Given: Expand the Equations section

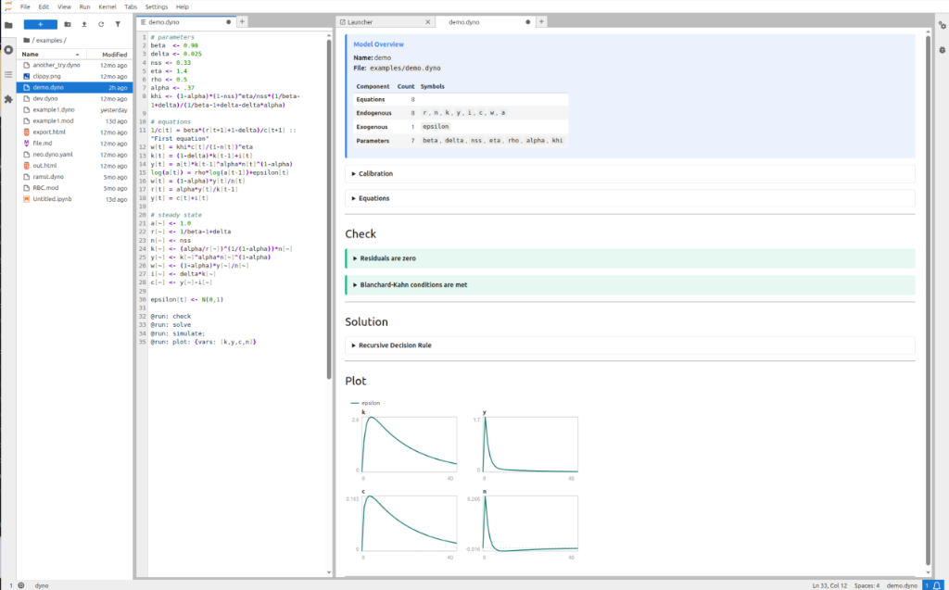Looking at the screenshot, I should pos(629,198).
